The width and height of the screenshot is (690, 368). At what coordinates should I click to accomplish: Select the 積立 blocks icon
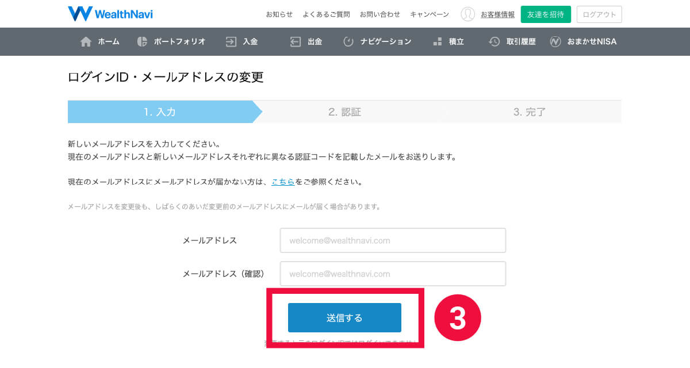point(438,41)
